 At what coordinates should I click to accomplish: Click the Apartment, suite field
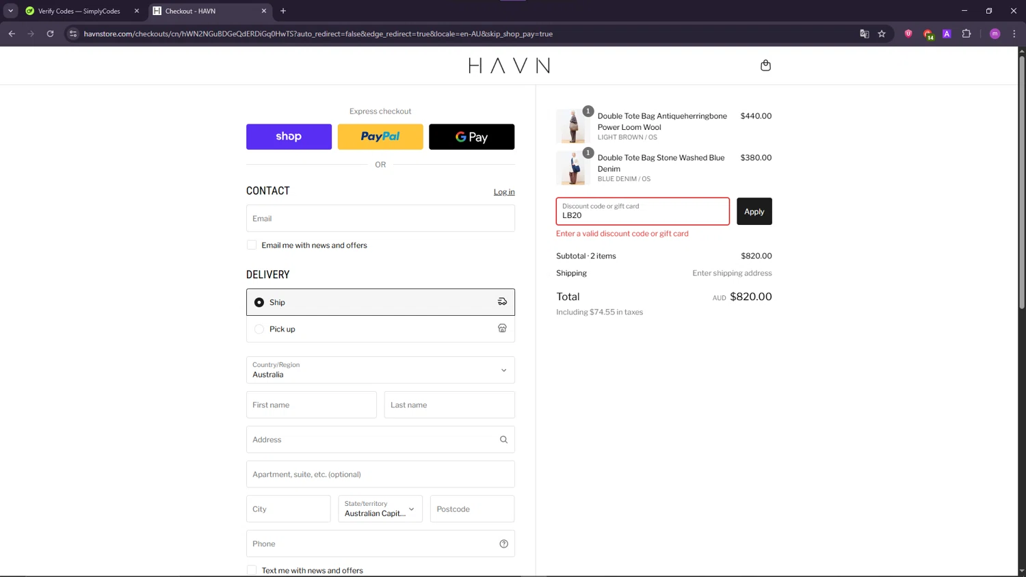click(x=380, y=474)
